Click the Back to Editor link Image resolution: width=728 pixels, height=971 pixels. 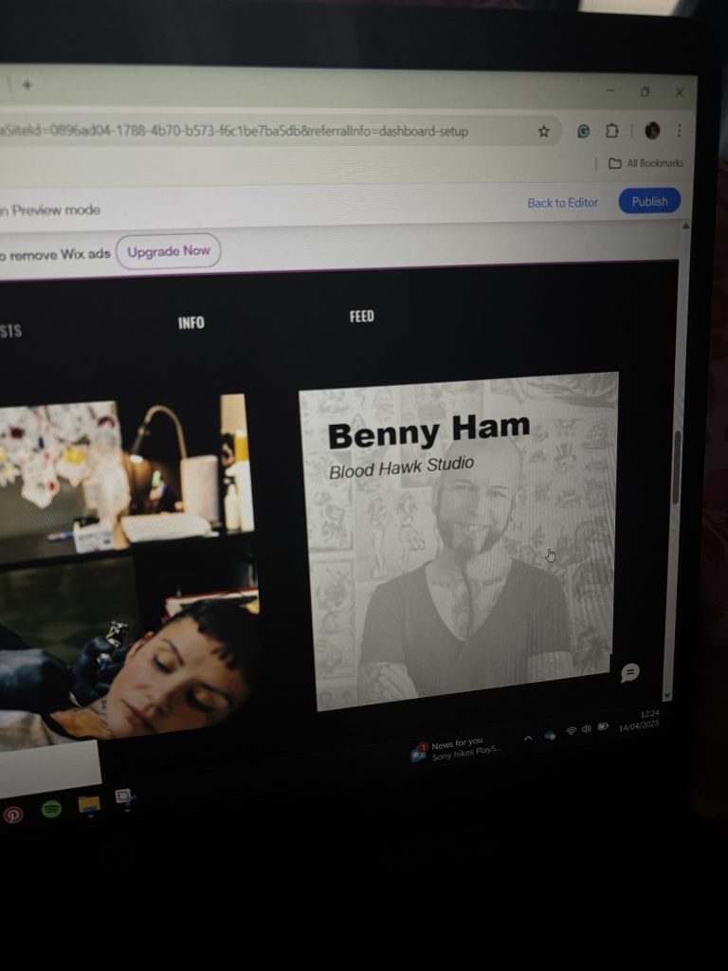pyautogui.click(x=562, y=203)
